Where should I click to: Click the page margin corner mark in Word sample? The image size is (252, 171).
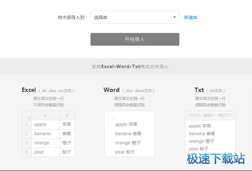(112, 118)
